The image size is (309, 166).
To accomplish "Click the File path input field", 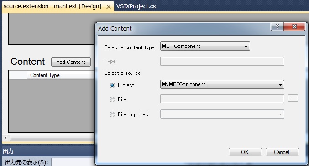I will (222, 99).
